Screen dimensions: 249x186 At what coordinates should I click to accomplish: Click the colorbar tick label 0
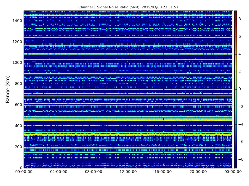coord(240,89)
